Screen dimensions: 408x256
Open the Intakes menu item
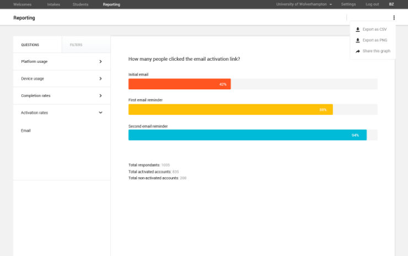[53, 4]
